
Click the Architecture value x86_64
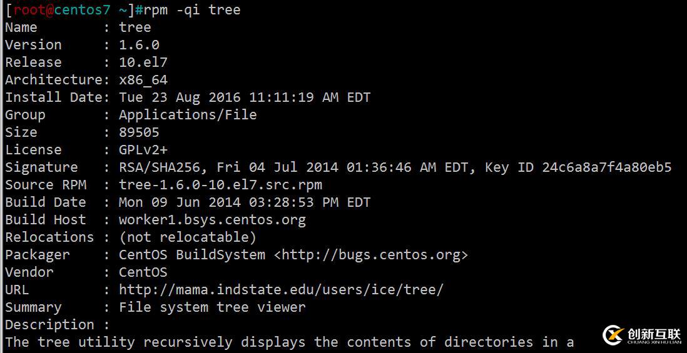tap(143, 80)
